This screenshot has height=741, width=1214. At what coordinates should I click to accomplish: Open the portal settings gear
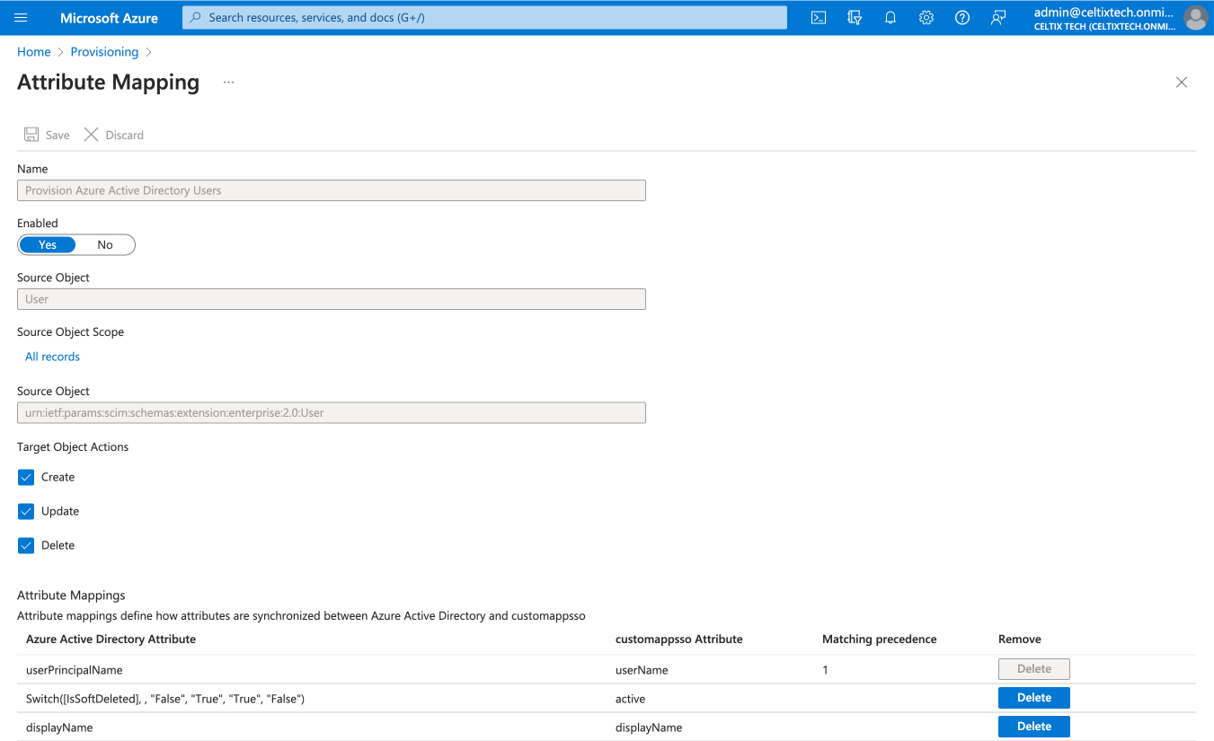click(x=926, y=18)
